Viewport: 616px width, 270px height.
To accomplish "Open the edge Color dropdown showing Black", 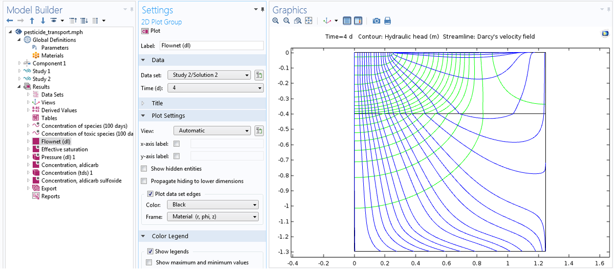I will pos(212,205).
